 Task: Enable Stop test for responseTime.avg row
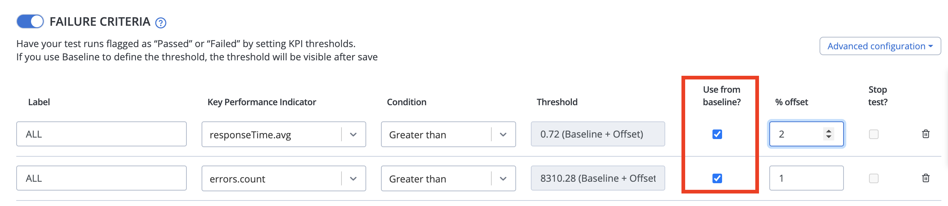point(874,134)
